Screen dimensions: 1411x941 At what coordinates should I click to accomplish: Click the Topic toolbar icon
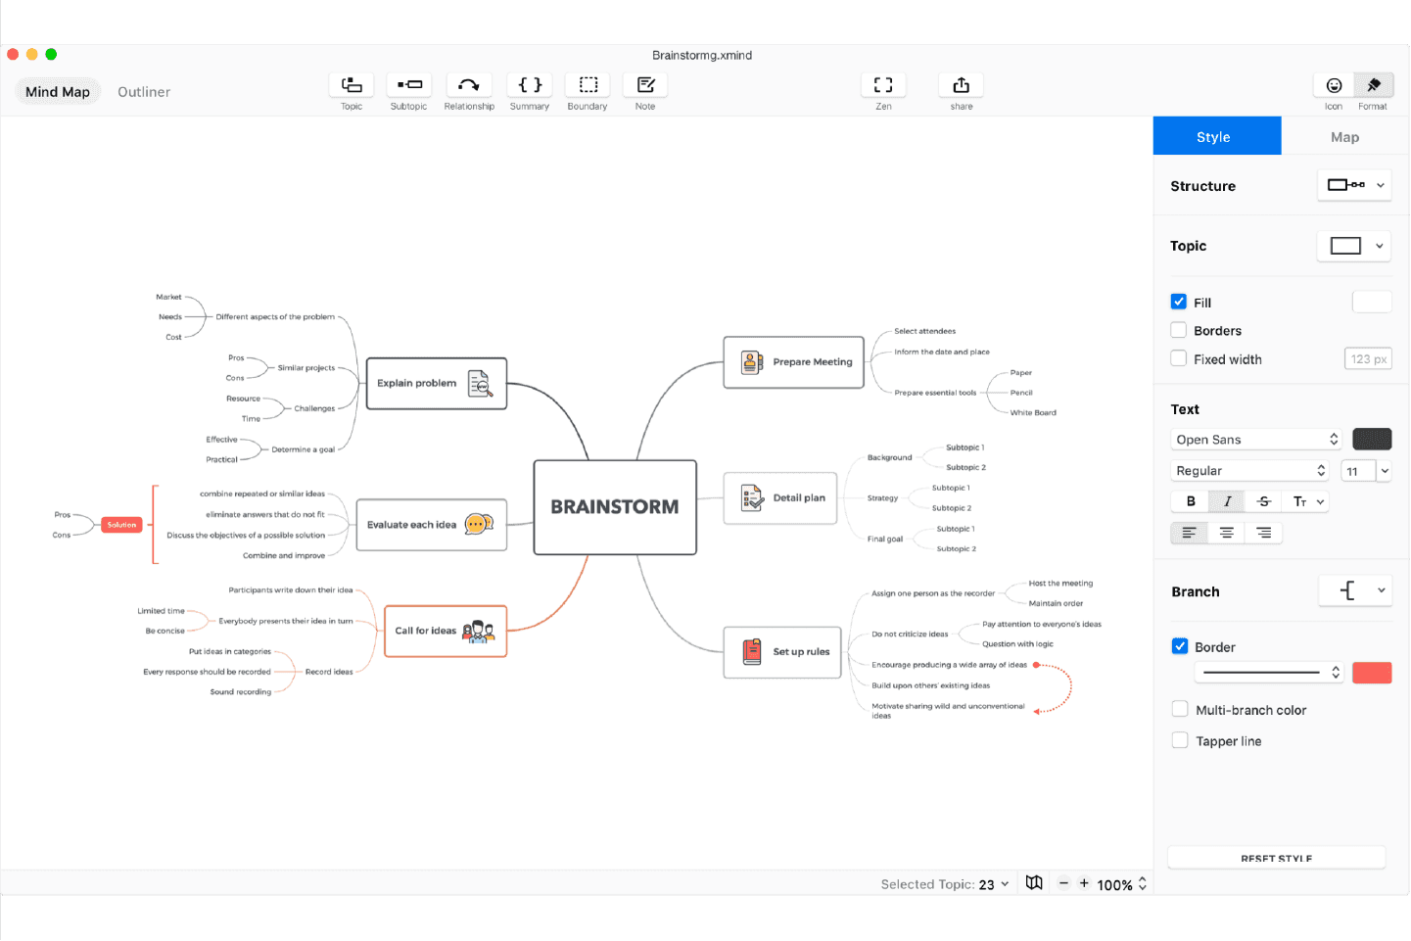[x=352, y=85]
